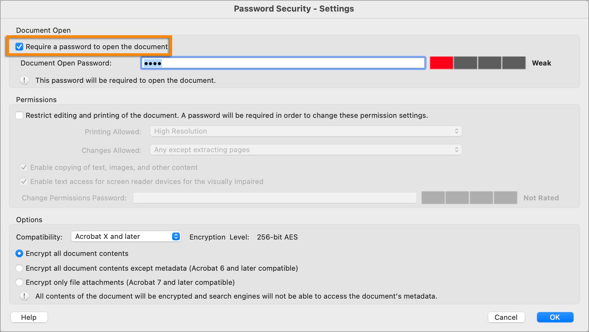Open the Printing Allowed dropdown
Viewport: 589px width, 332px height.
tap(305, 131)
